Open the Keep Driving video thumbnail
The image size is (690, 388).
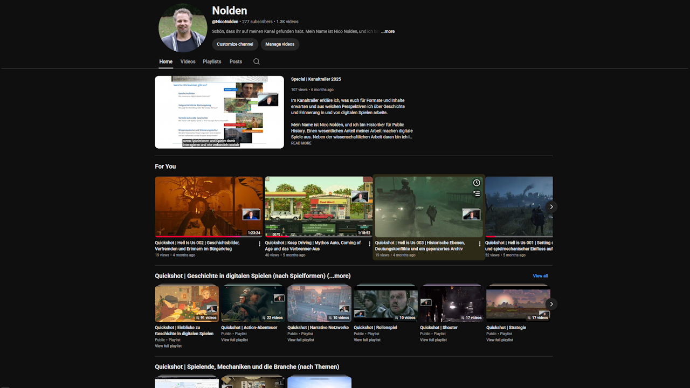tap(319, 207)
